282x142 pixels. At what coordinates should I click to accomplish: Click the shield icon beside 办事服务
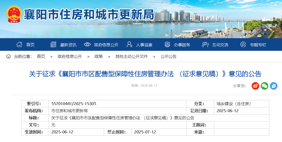167,44
